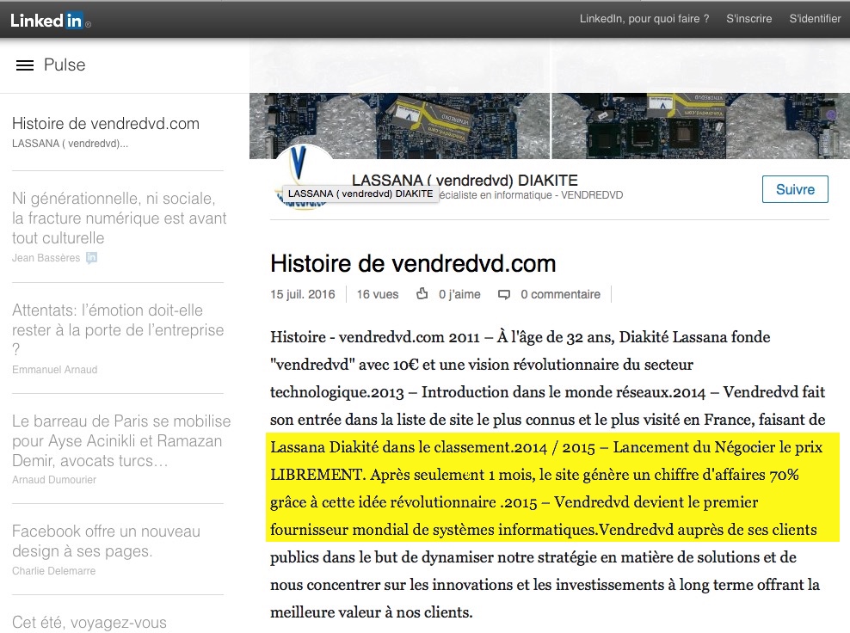850x633 pixels.
Task: Click the comment bubble icon
Action: 504,294
